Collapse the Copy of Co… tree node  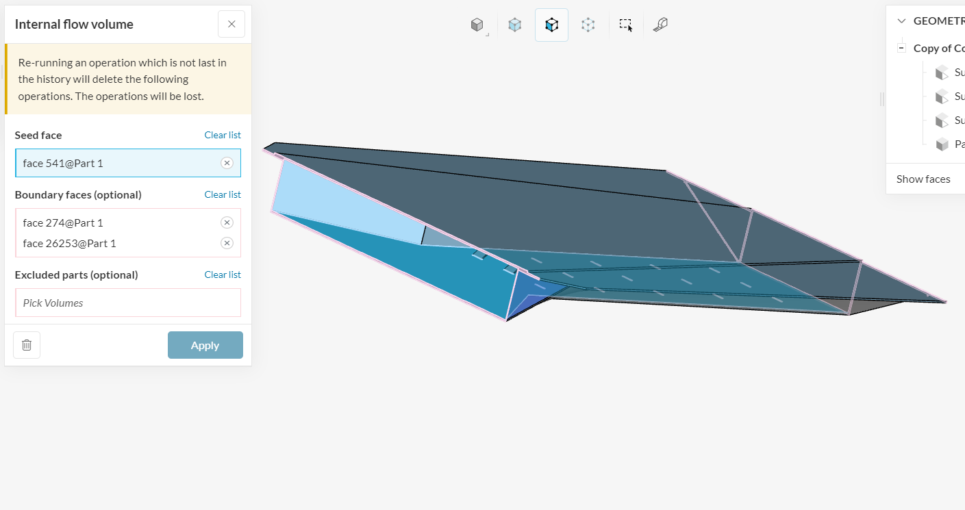[902, 48]
